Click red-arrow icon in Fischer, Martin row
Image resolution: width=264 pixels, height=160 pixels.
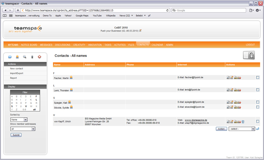[239, 78]
